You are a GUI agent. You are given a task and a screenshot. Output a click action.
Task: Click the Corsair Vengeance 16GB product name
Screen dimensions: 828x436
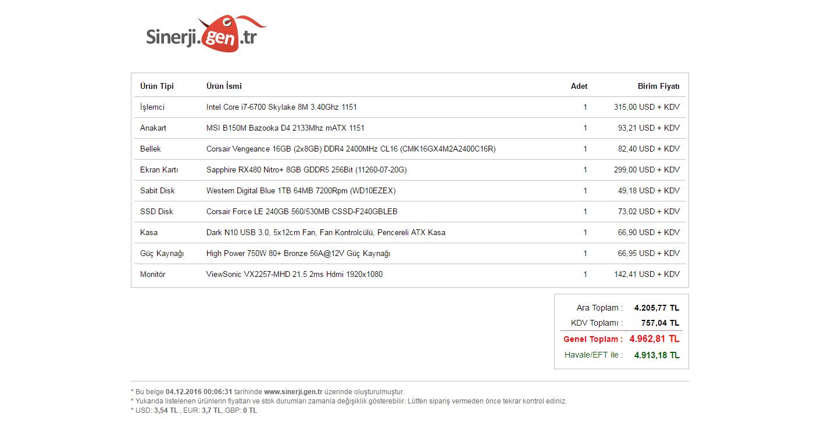351,149
